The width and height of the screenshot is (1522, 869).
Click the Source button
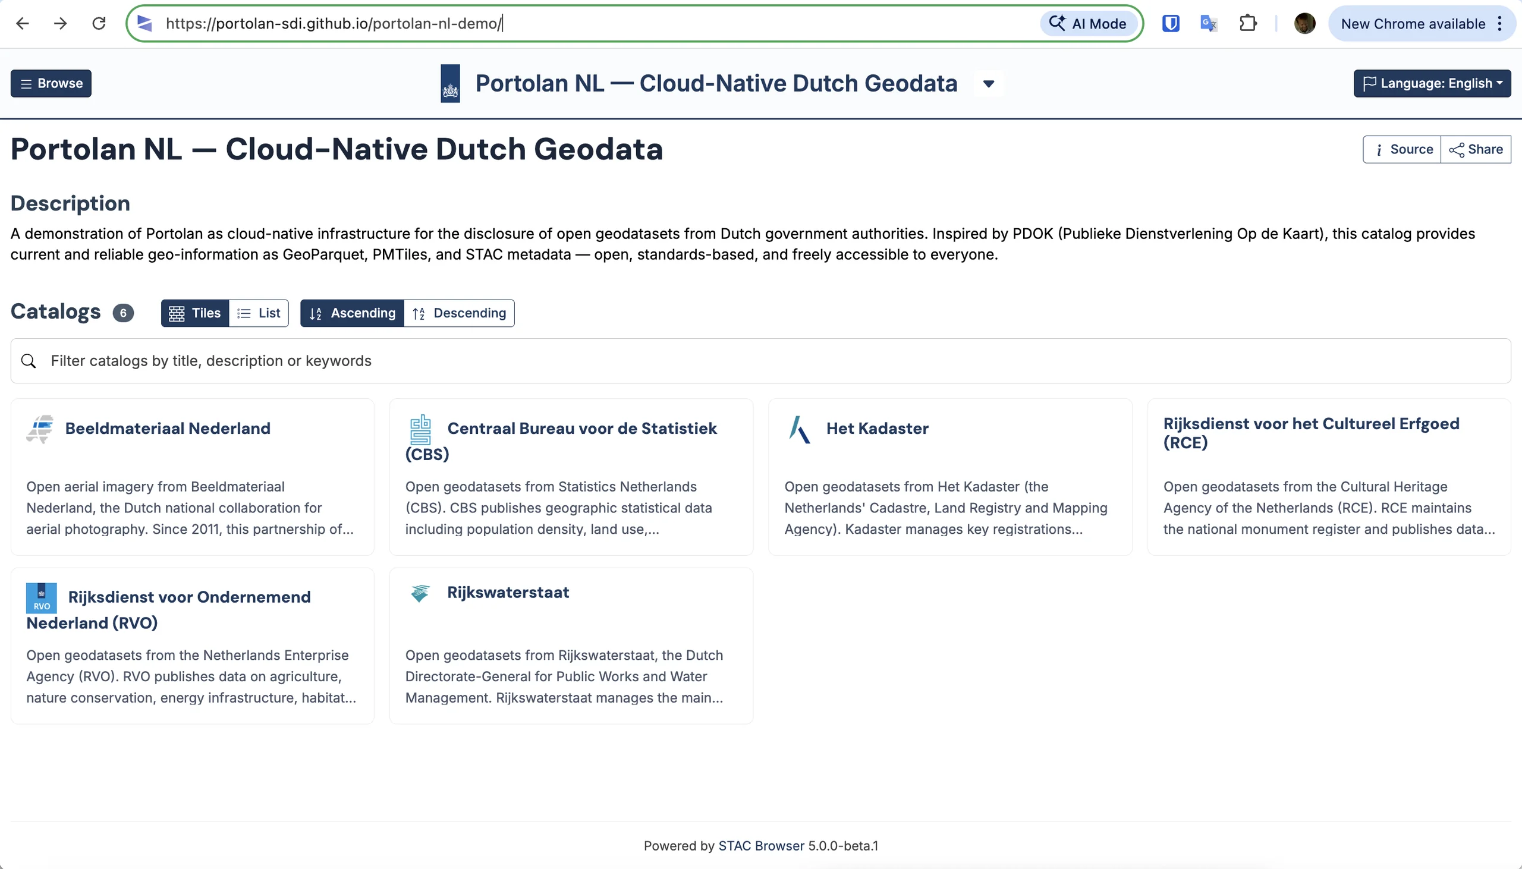click(1402, 149)
